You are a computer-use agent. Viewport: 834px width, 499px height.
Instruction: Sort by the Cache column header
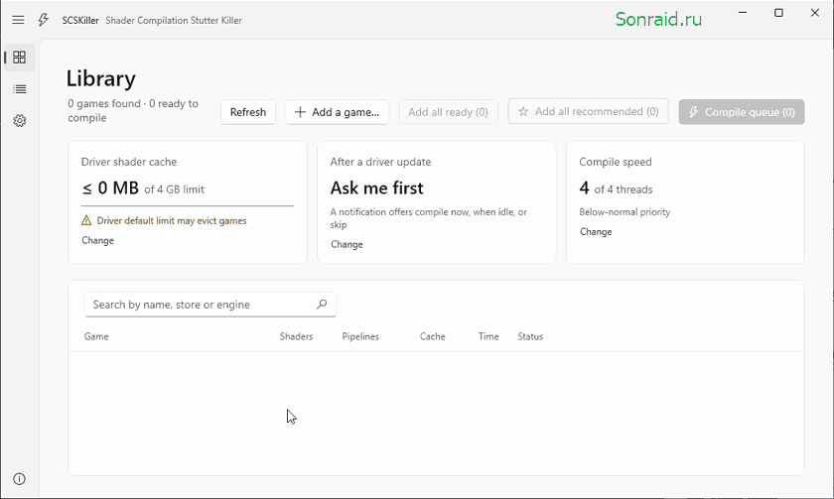[x=433, y=336]
